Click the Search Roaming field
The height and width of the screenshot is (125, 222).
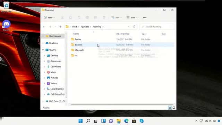pos(157,27)
